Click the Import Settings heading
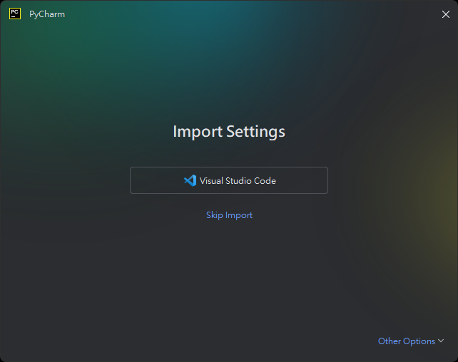Viewport: 458px width, 362px height. point(229,132)
